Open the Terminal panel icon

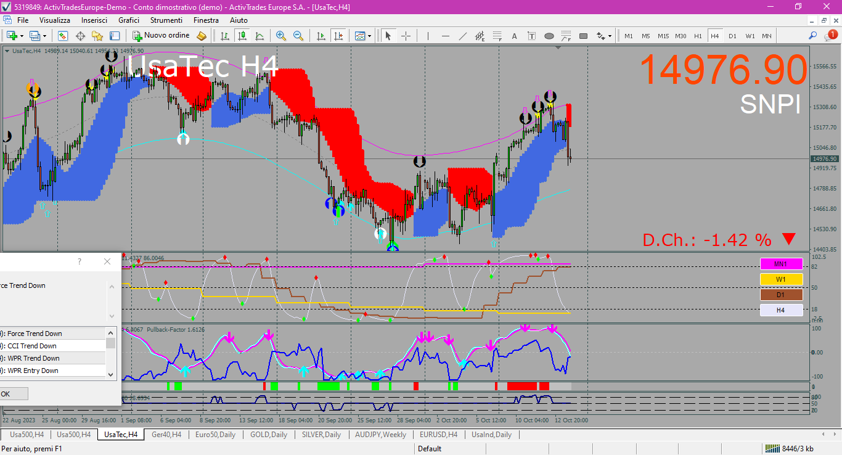click(115, 36)
